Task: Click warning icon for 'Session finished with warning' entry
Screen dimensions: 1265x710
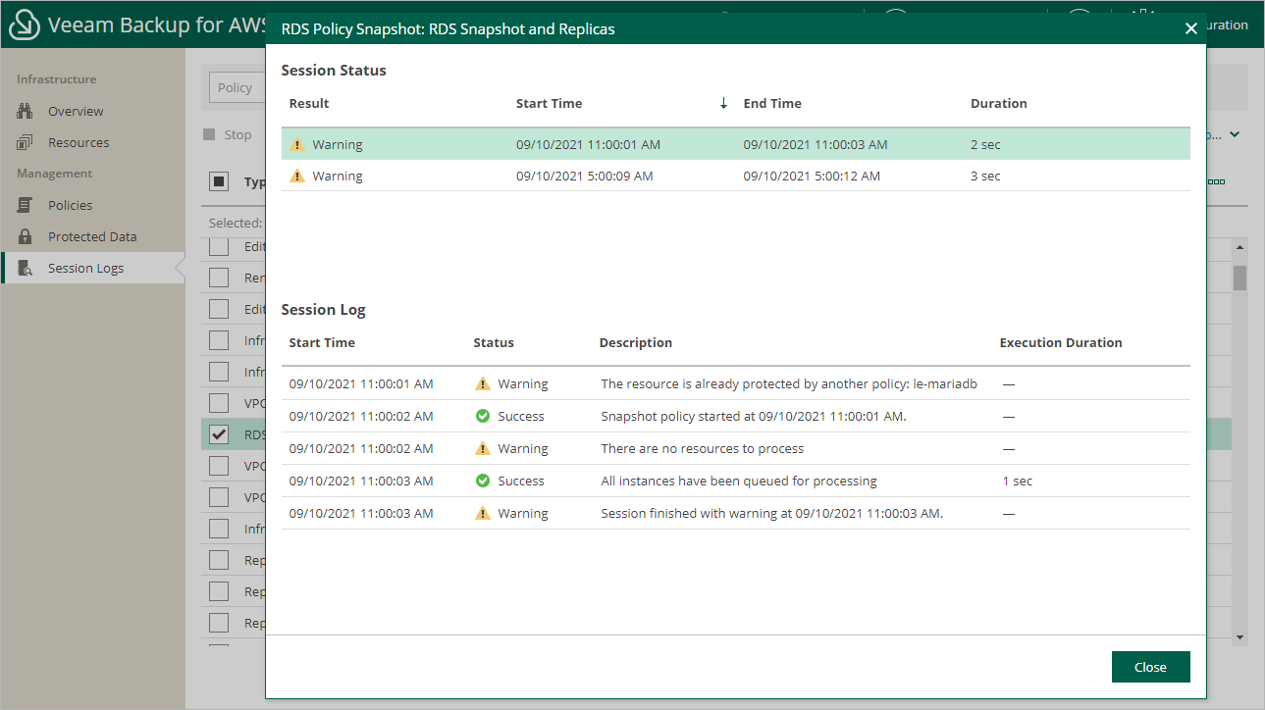Action: pos(482,513)
